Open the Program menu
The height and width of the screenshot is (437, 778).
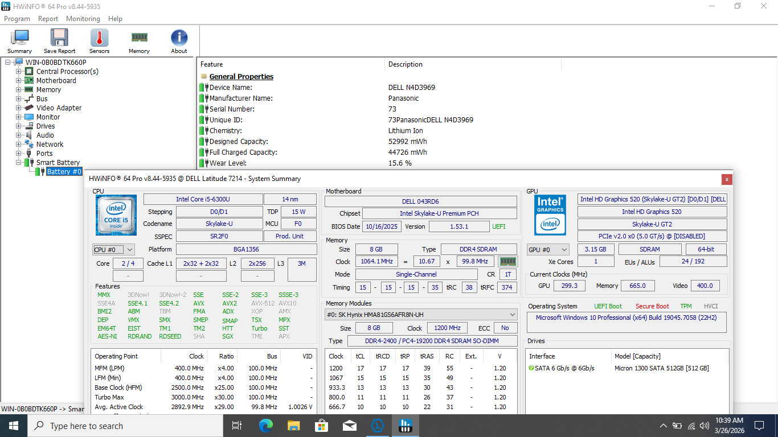coord(17,19)
